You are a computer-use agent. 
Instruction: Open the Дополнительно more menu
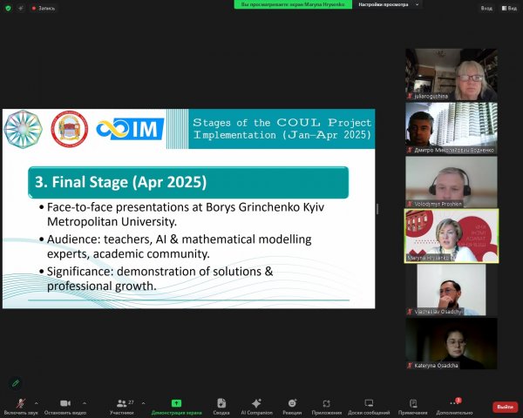[x=453, y=403]
